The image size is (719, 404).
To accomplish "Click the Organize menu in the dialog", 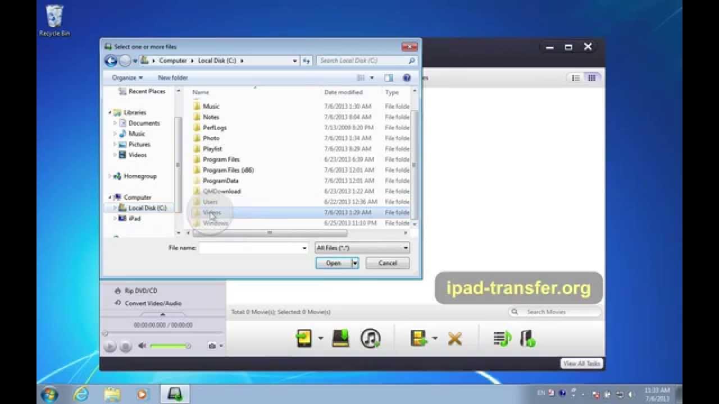I will coord(127,77).
